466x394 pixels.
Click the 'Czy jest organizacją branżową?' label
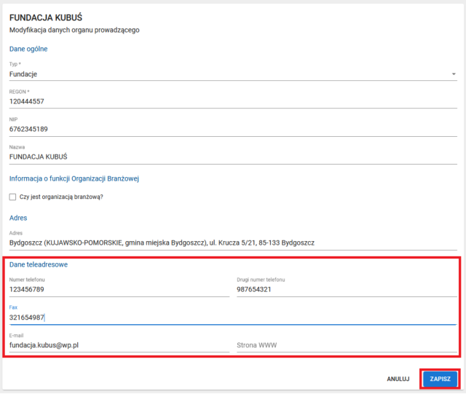(x=61, y=197)
